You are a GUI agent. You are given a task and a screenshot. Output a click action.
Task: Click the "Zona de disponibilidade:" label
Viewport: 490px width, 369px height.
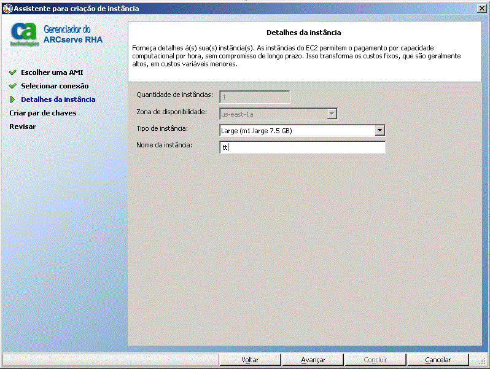(x=171, y=112)
